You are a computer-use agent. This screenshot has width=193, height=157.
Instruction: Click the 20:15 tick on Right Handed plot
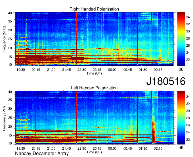click(x=36, y=70)
